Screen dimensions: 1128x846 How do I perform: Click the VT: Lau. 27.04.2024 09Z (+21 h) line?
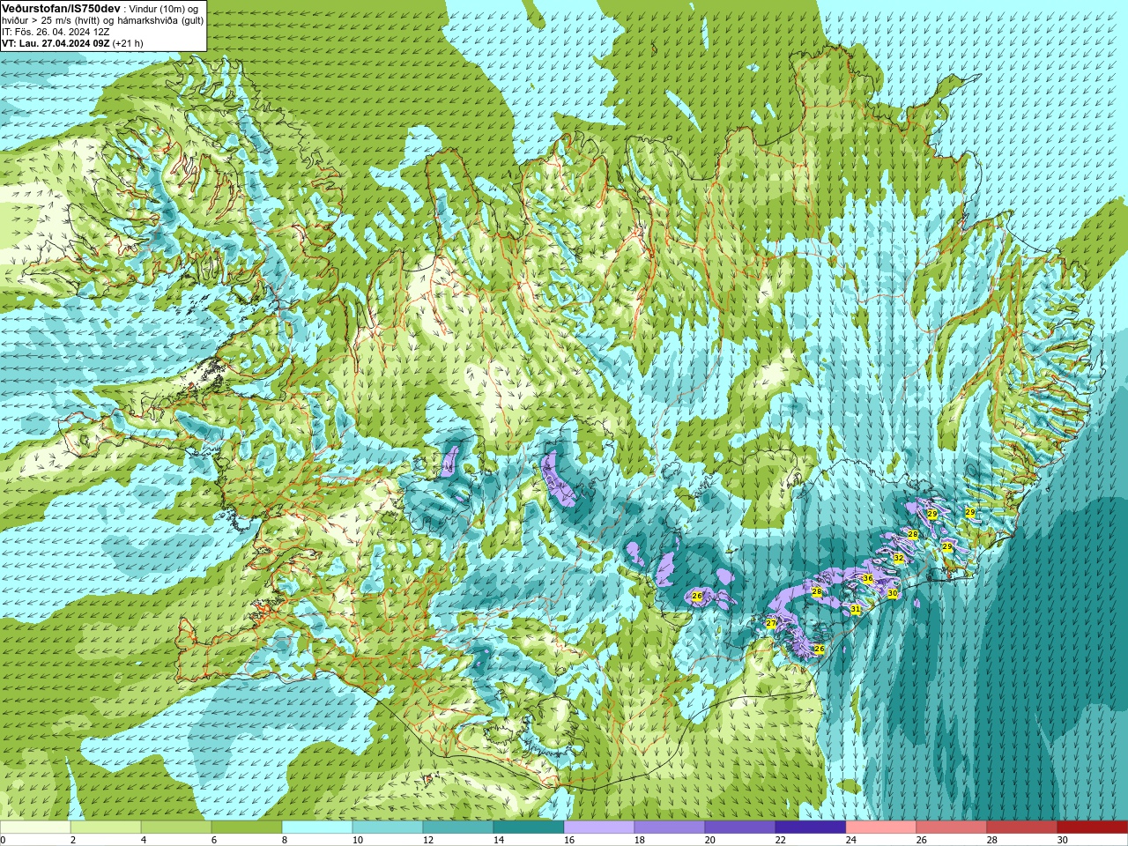(x=72, y=43)
